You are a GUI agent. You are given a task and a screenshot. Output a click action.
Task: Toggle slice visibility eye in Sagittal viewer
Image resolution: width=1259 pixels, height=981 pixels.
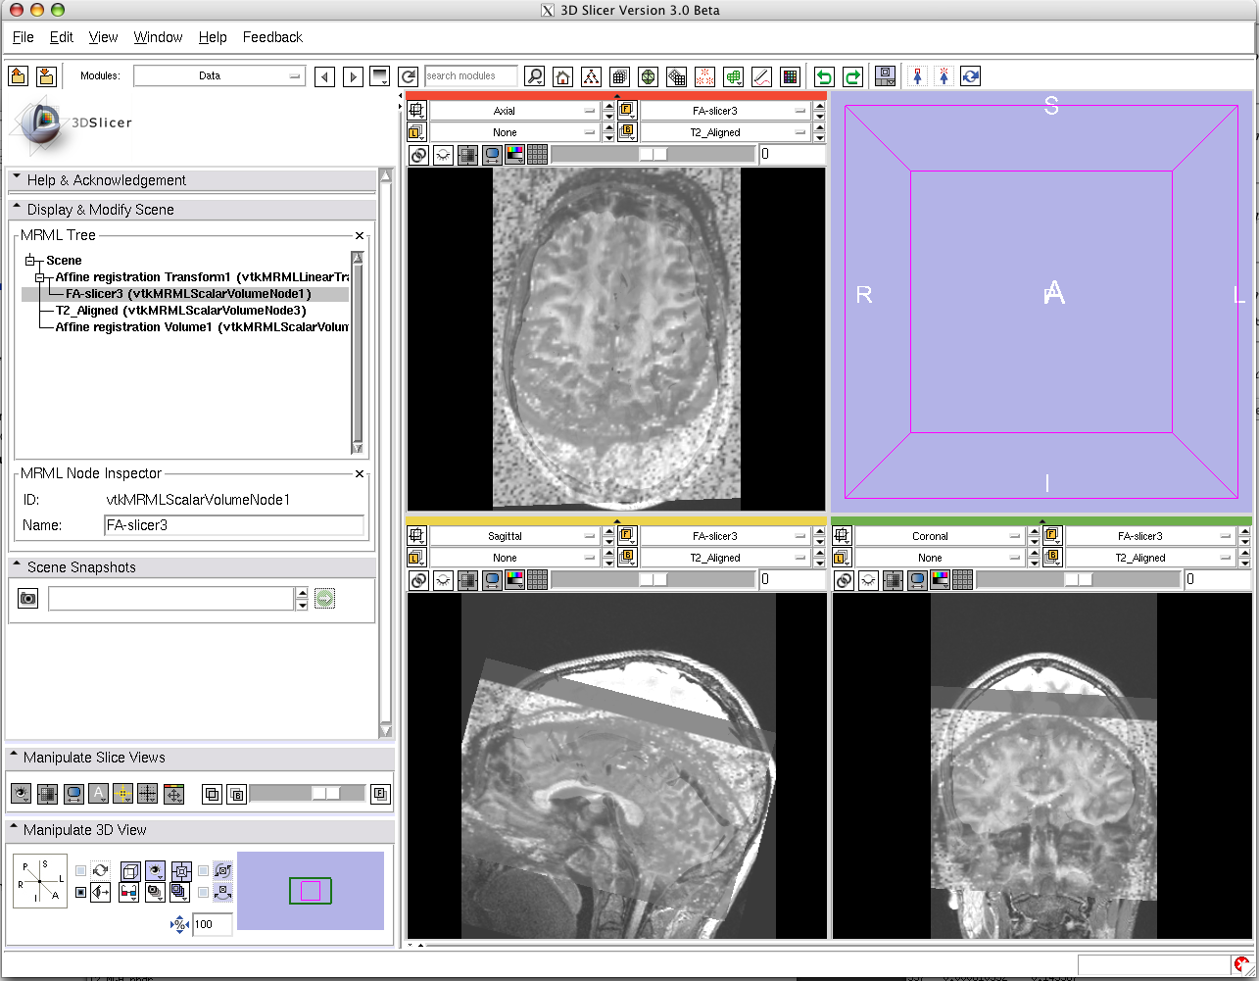pos(443,579)
